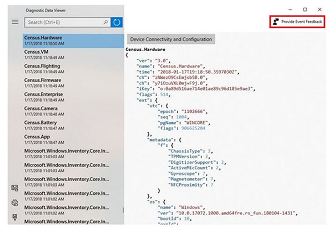Select the first Microsoft.Windows.Inventory.Core event at 11:01:03

[73, 153]
